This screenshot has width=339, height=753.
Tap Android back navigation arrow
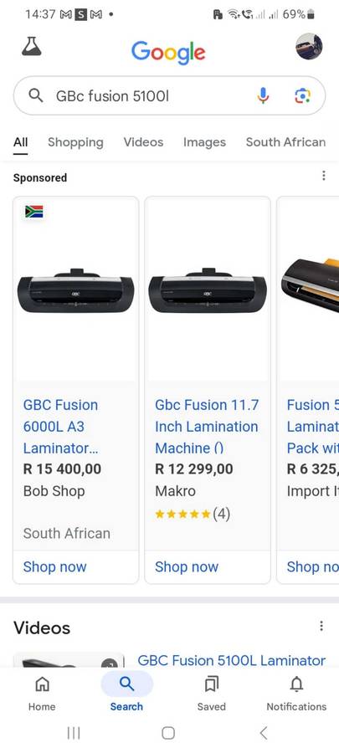tap(264, 733)
